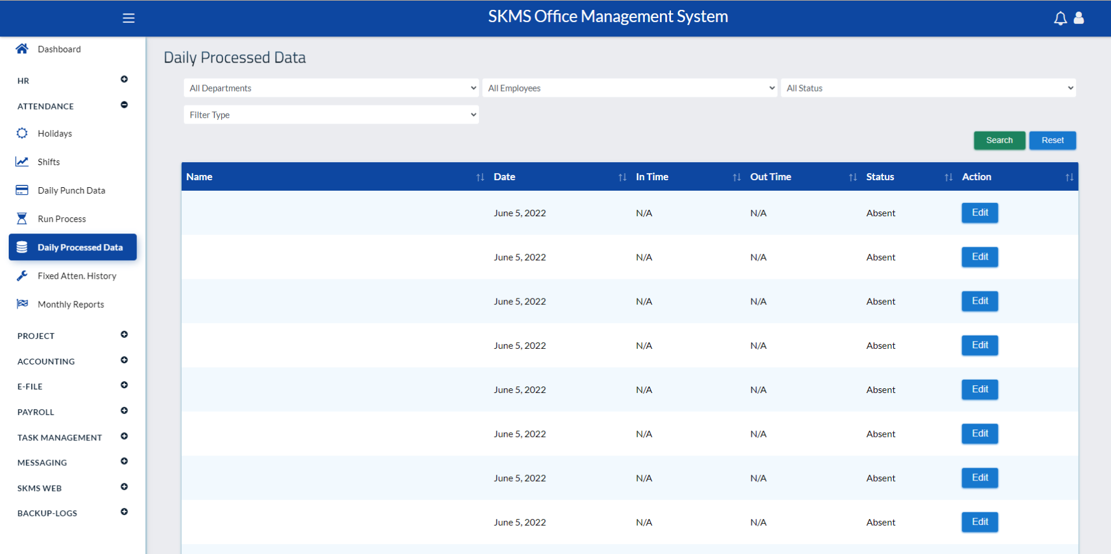Sort by Status column arrows
This screenshot has width=1111, height=554.
tap(948, 177)
